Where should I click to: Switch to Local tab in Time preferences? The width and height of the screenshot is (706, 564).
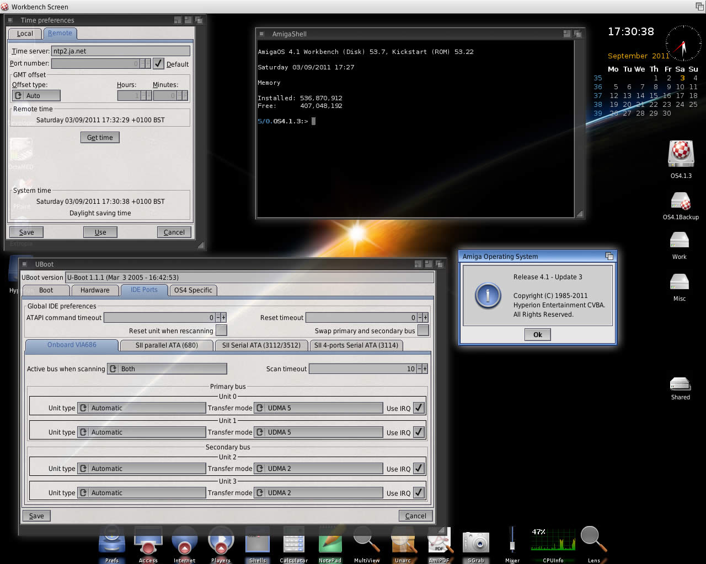[25, 34]
